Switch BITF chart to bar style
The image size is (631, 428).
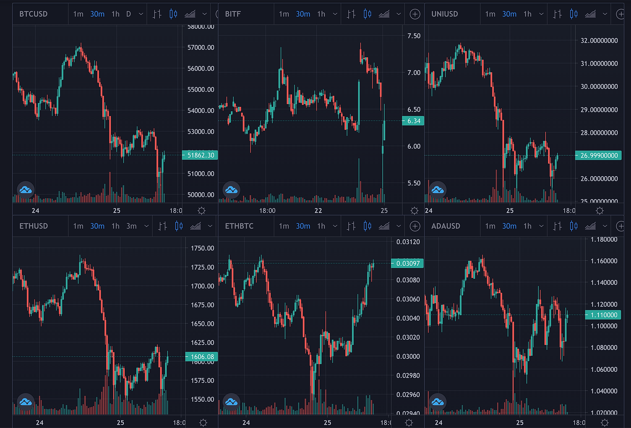[351, 14]
